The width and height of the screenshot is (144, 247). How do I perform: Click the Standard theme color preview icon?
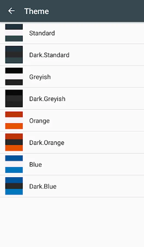pyautogui.click(x=14, y=33)
